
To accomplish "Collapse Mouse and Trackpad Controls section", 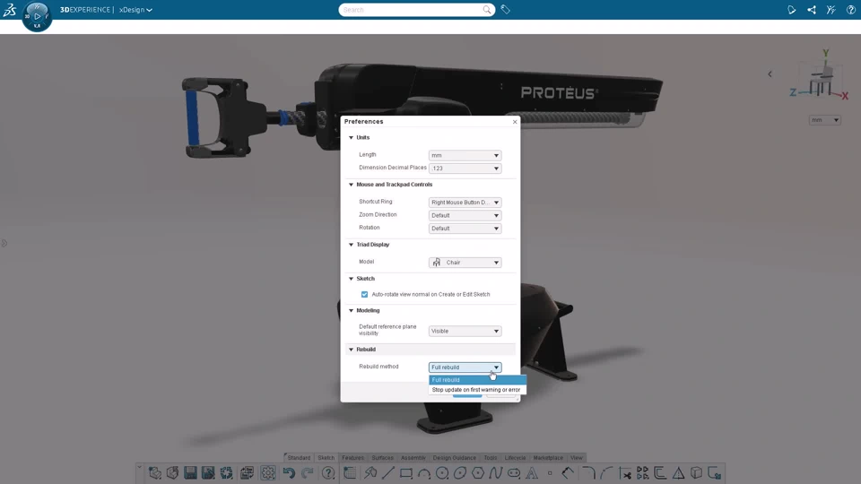I will 352,185.
